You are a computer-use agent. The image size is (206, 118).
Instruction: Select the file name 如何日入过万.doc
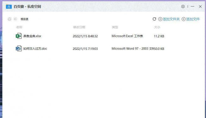35,49
